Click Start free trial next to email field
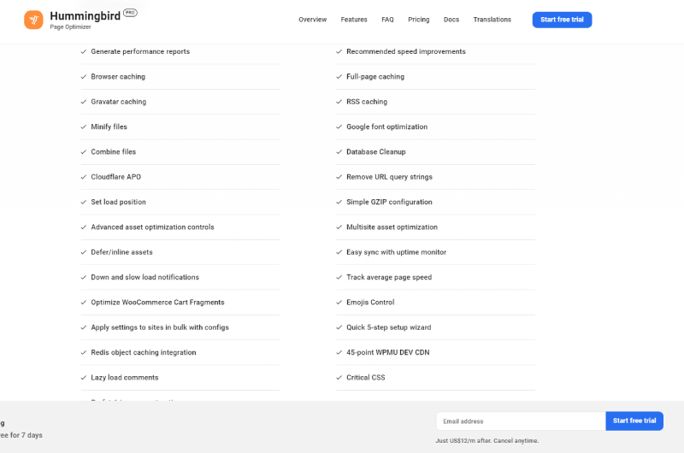684x453 pixels. [634, 421]
